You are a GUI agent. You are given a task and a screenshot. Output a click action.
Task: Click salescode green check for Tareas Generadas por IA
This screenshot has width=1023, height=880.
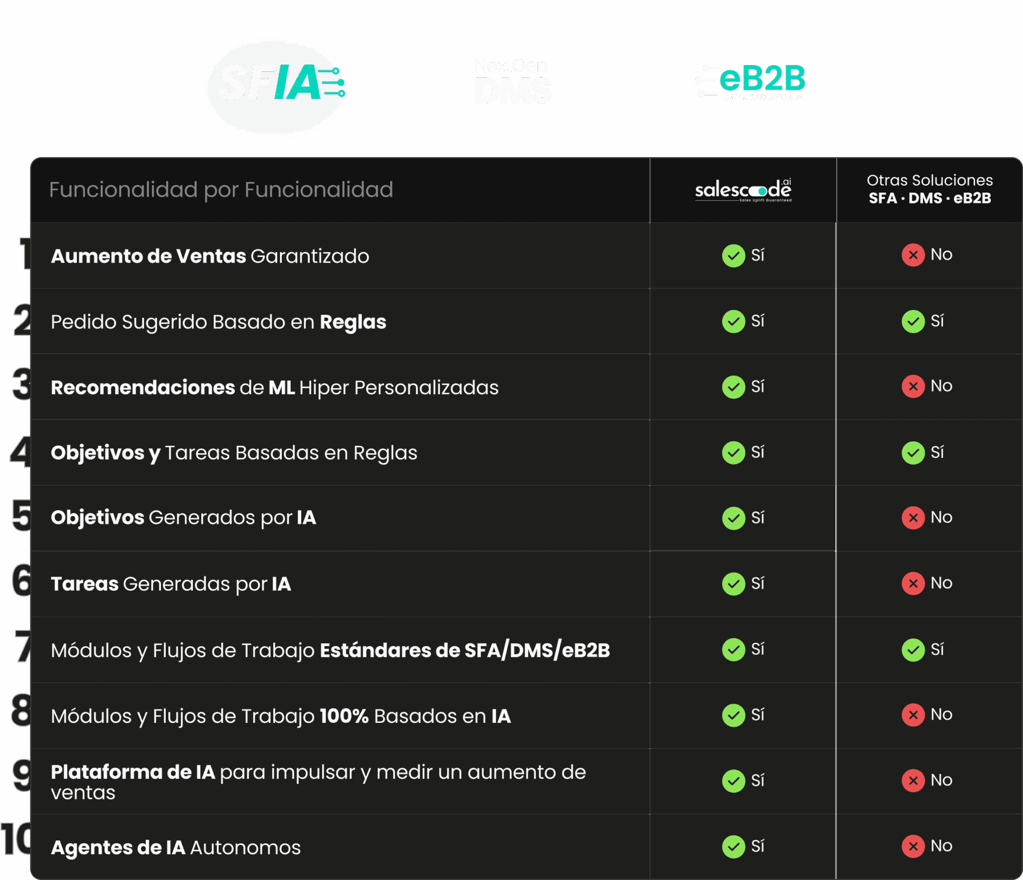[x=733, y=584]
